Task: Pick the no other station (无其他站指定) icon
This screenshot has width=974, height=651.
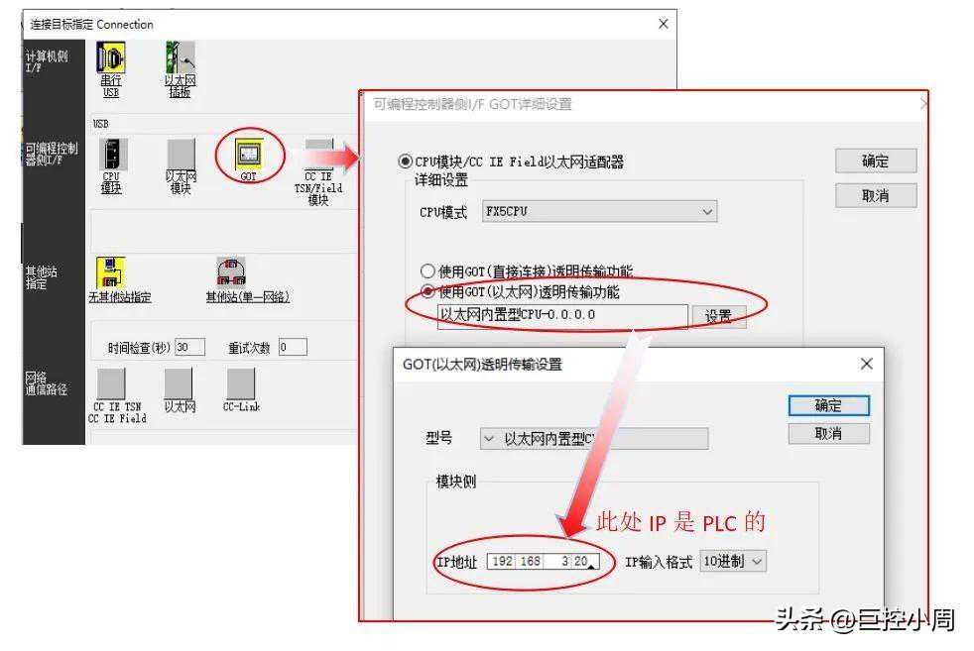Action: 110,272
